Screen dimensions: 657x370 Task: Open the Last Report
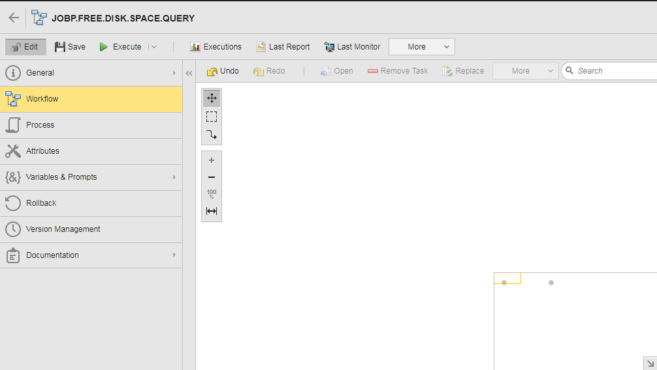pyautogui.click(x=283, y=47)
